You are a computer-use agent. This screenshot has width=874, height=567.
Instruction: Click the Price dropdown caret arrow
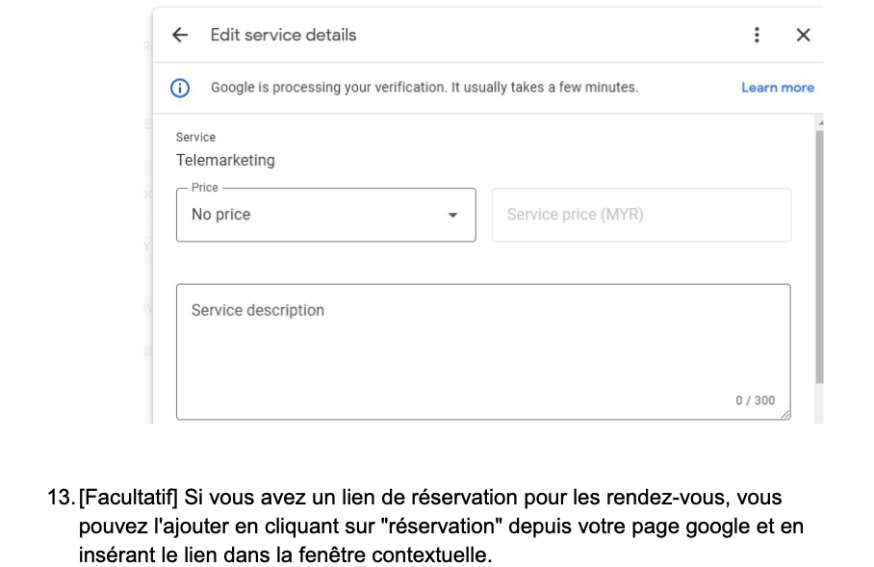(452, 216)
